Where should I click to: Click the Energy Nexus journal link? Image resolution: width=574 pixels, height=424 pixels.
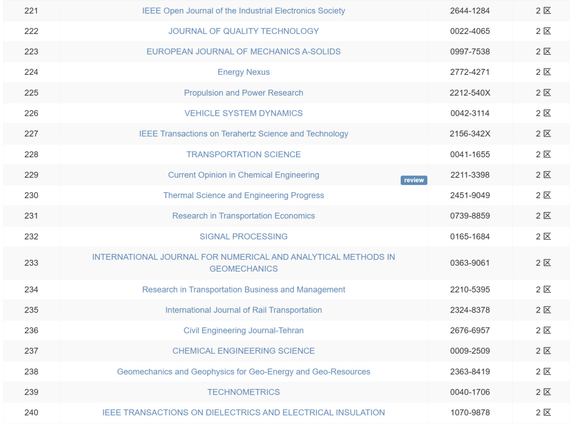pyautogui.click(x=243, y=72)
